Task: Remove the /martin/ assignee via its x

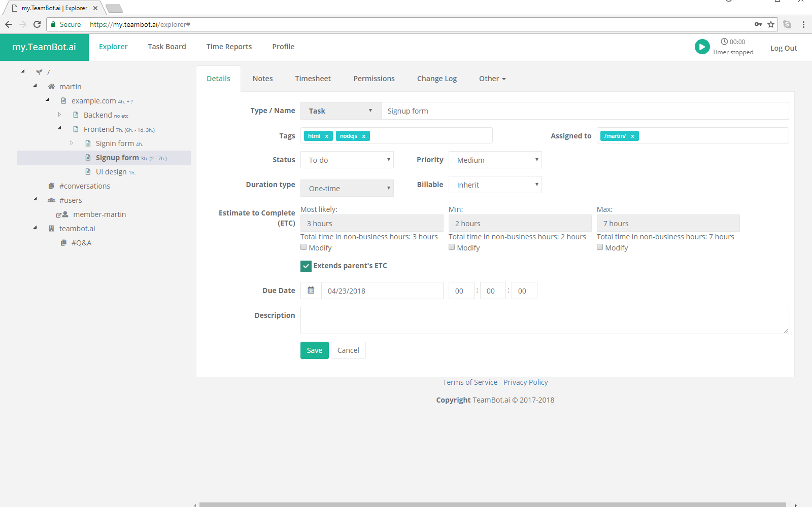Action: pyautogui.click(x=632, y=136)
